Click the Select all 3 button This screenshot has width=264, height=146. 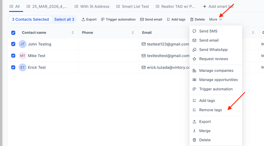[64, 20]
